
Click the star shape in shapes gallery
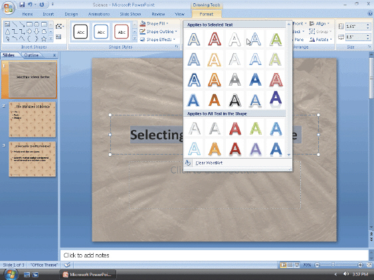(x=44, y=39)
